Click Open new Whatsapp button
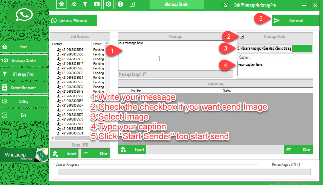This screenshot has width=323, height=185. (73, 20)
